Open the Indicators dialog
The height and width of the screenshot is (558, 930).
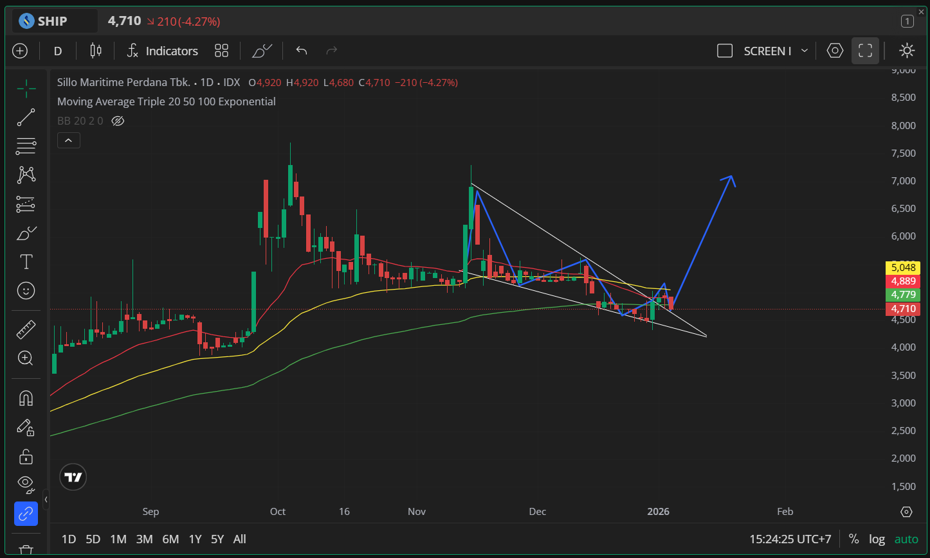click(x=163, y=51)
